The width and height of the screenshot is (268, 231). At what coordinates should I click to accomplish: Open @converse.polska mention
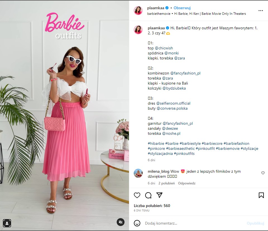(172, 109)
